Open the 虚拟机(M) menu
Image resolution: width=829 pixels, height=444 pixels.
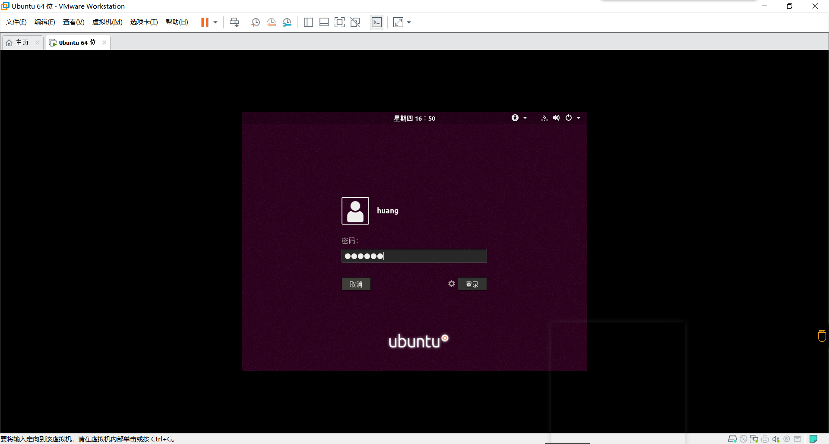tap(108, 22)
